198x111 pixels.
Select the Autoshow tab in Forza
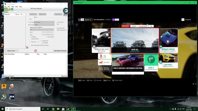tap(126, 26)
